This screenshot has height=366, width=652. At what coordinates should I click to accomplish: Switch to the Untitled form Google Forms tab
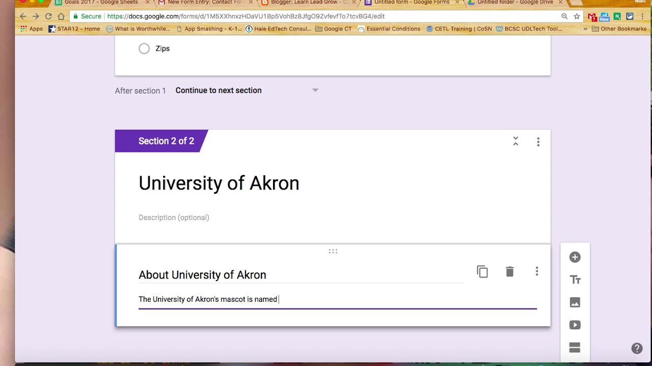coord(412,3)
